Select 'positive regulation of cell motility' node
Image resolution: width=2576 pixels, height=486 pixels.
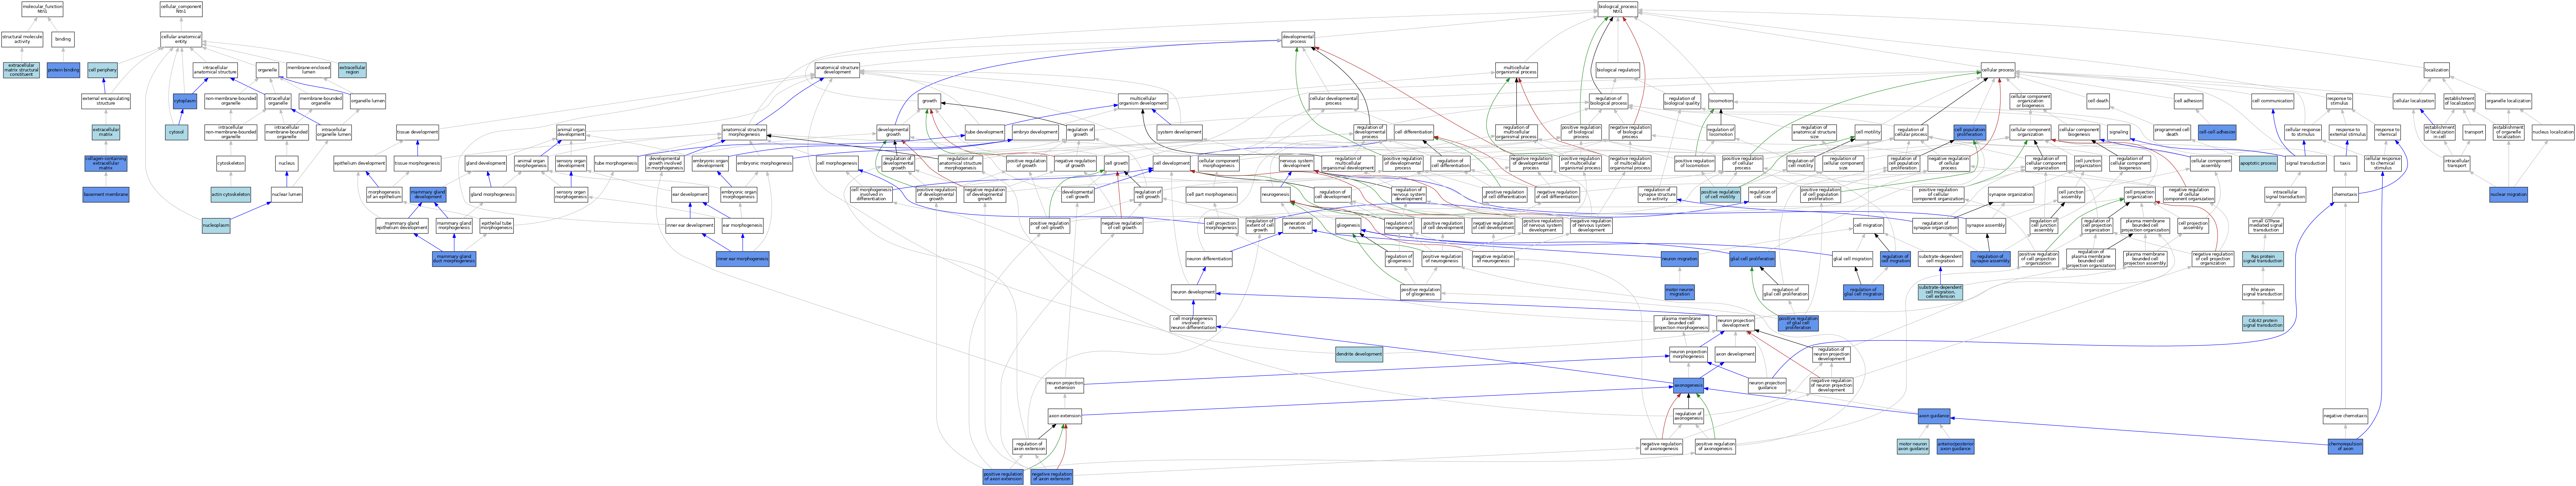(x=1720, y=195)
